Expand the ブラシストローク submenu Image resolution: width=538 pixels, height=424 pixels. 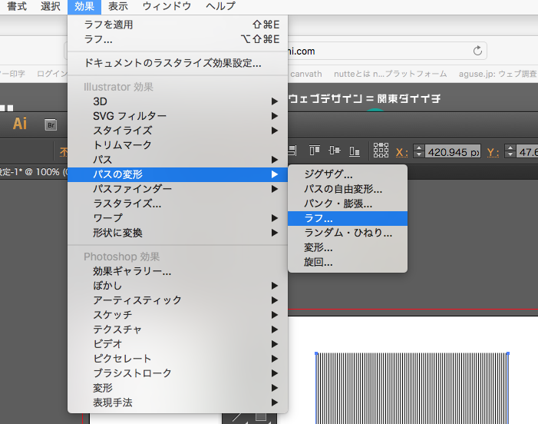pyautogui.click(x=178, y=373)
